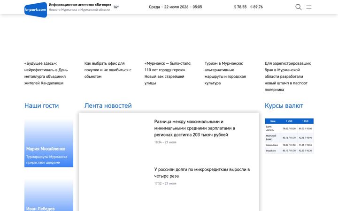Open the «Будущее здесь» нейрофестиваль article

46,73
